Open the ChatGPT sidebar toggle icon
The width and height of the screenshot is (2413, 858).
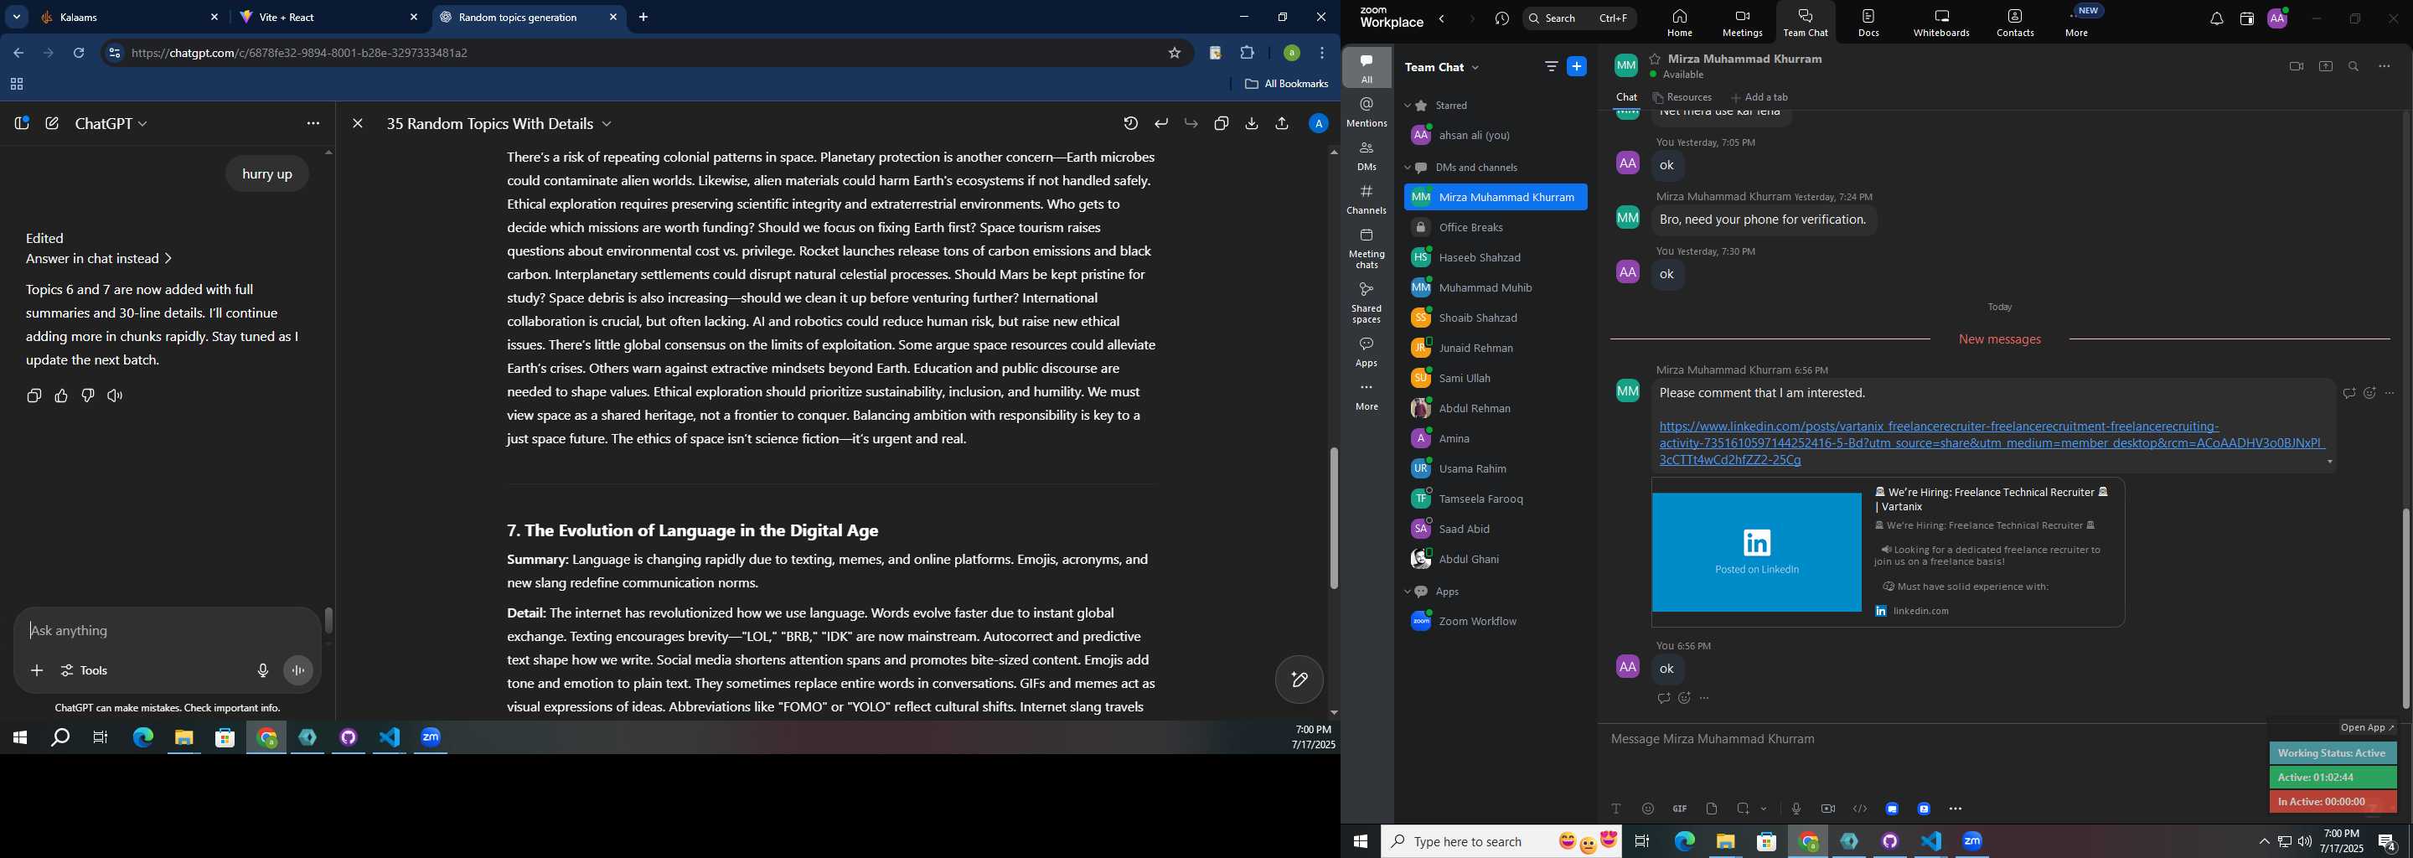(22, 124)
